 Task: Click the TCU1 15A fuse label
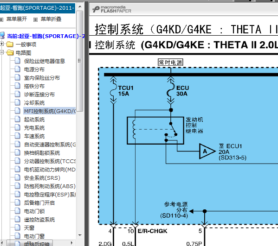pyautogui.click(x=126, y=91)
